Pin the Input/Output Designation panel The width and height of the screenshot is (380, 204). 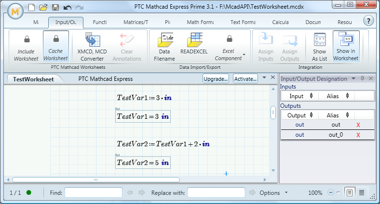click(362, 78)
